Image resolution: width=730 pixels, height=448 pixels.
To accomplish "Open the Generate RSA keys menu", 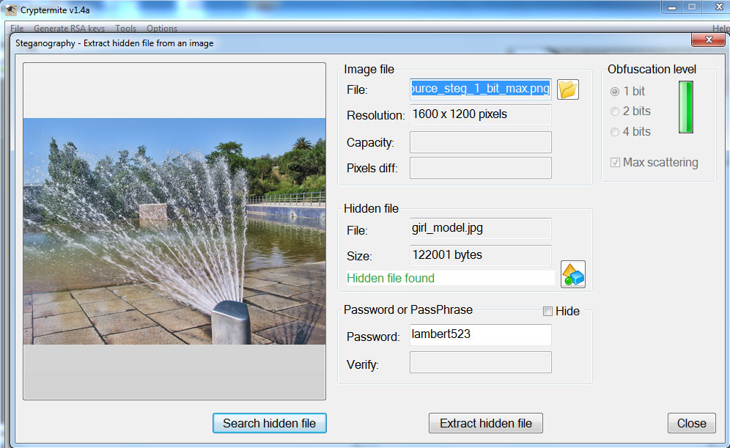I will tap(70, 29).
